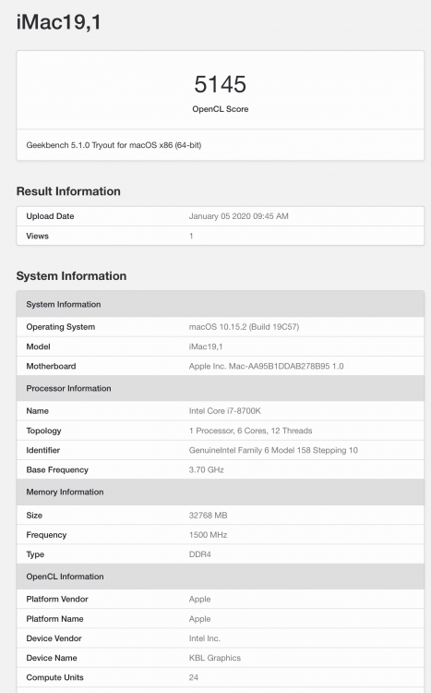Click the Device Name label
Image resolution: width=431 pixels, height=693 pixels.
pyautogui.click(x=52, y=658)
